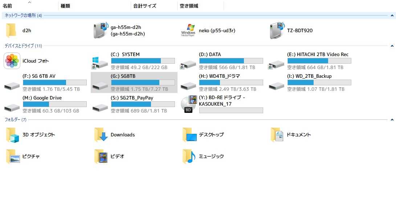396x208 pixels.
Task: Click the "空き領域 566 GB/1.81 TB" text
Action: (x=227, y=68)
